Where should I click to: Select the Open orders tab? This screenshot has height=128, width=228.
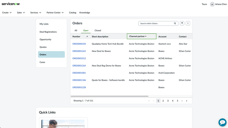click(x=86, y=30)
